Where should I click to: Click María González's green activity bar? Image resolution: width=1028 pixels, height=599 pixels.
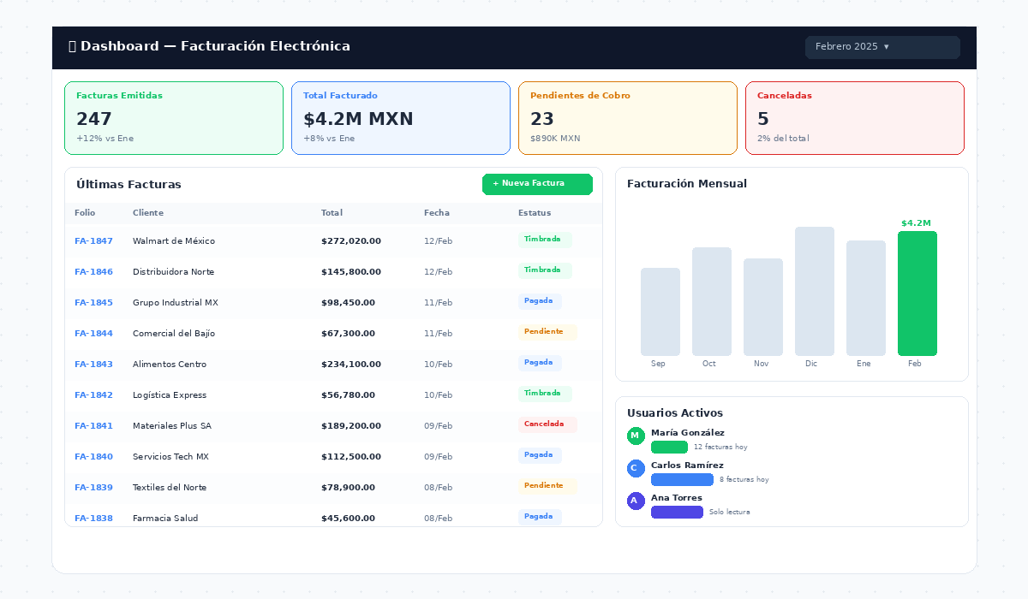[x=669, y=448]
